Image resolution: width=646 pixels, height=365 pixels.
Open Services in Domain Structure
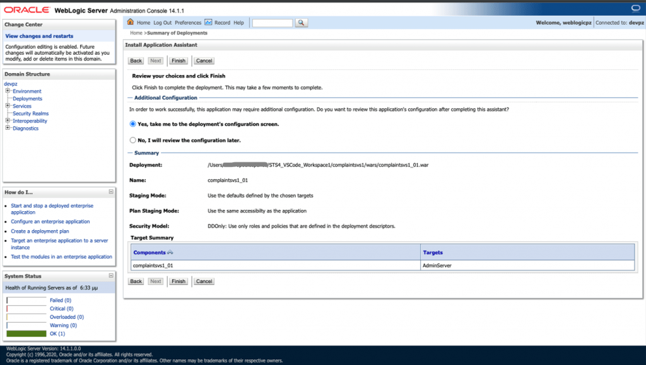[22, 106]
